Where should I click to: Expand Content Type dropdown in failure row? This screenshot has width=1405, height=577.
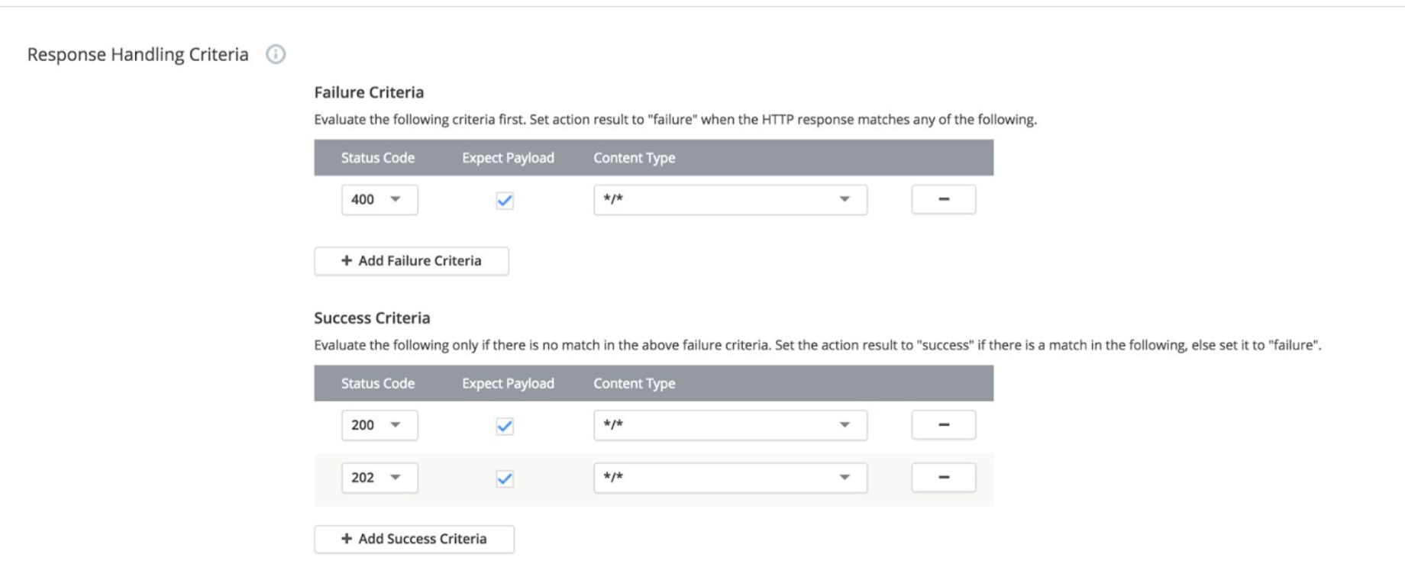pos(730,200)
